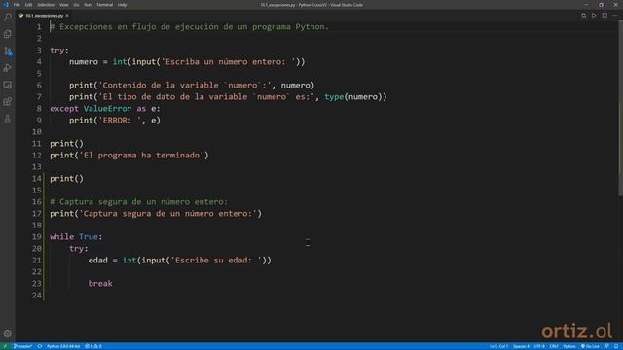
Task: Open the Go menu
Action: [x=76, y=5]
